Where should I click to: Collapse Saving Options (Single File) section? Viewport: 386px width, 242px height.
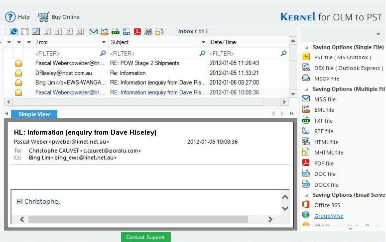(306, 47)
